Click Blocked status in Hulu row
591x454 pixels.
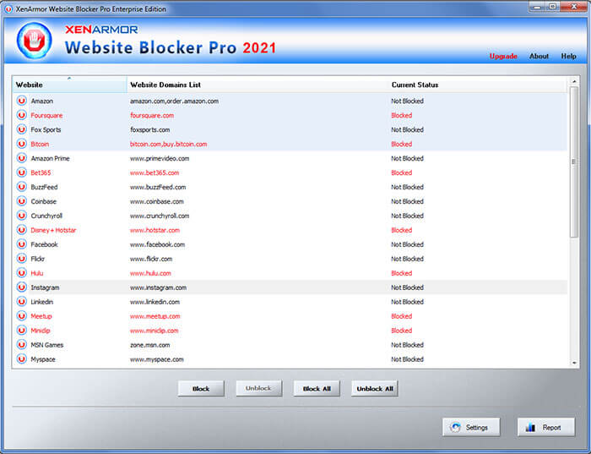click(x=401, y=273)
